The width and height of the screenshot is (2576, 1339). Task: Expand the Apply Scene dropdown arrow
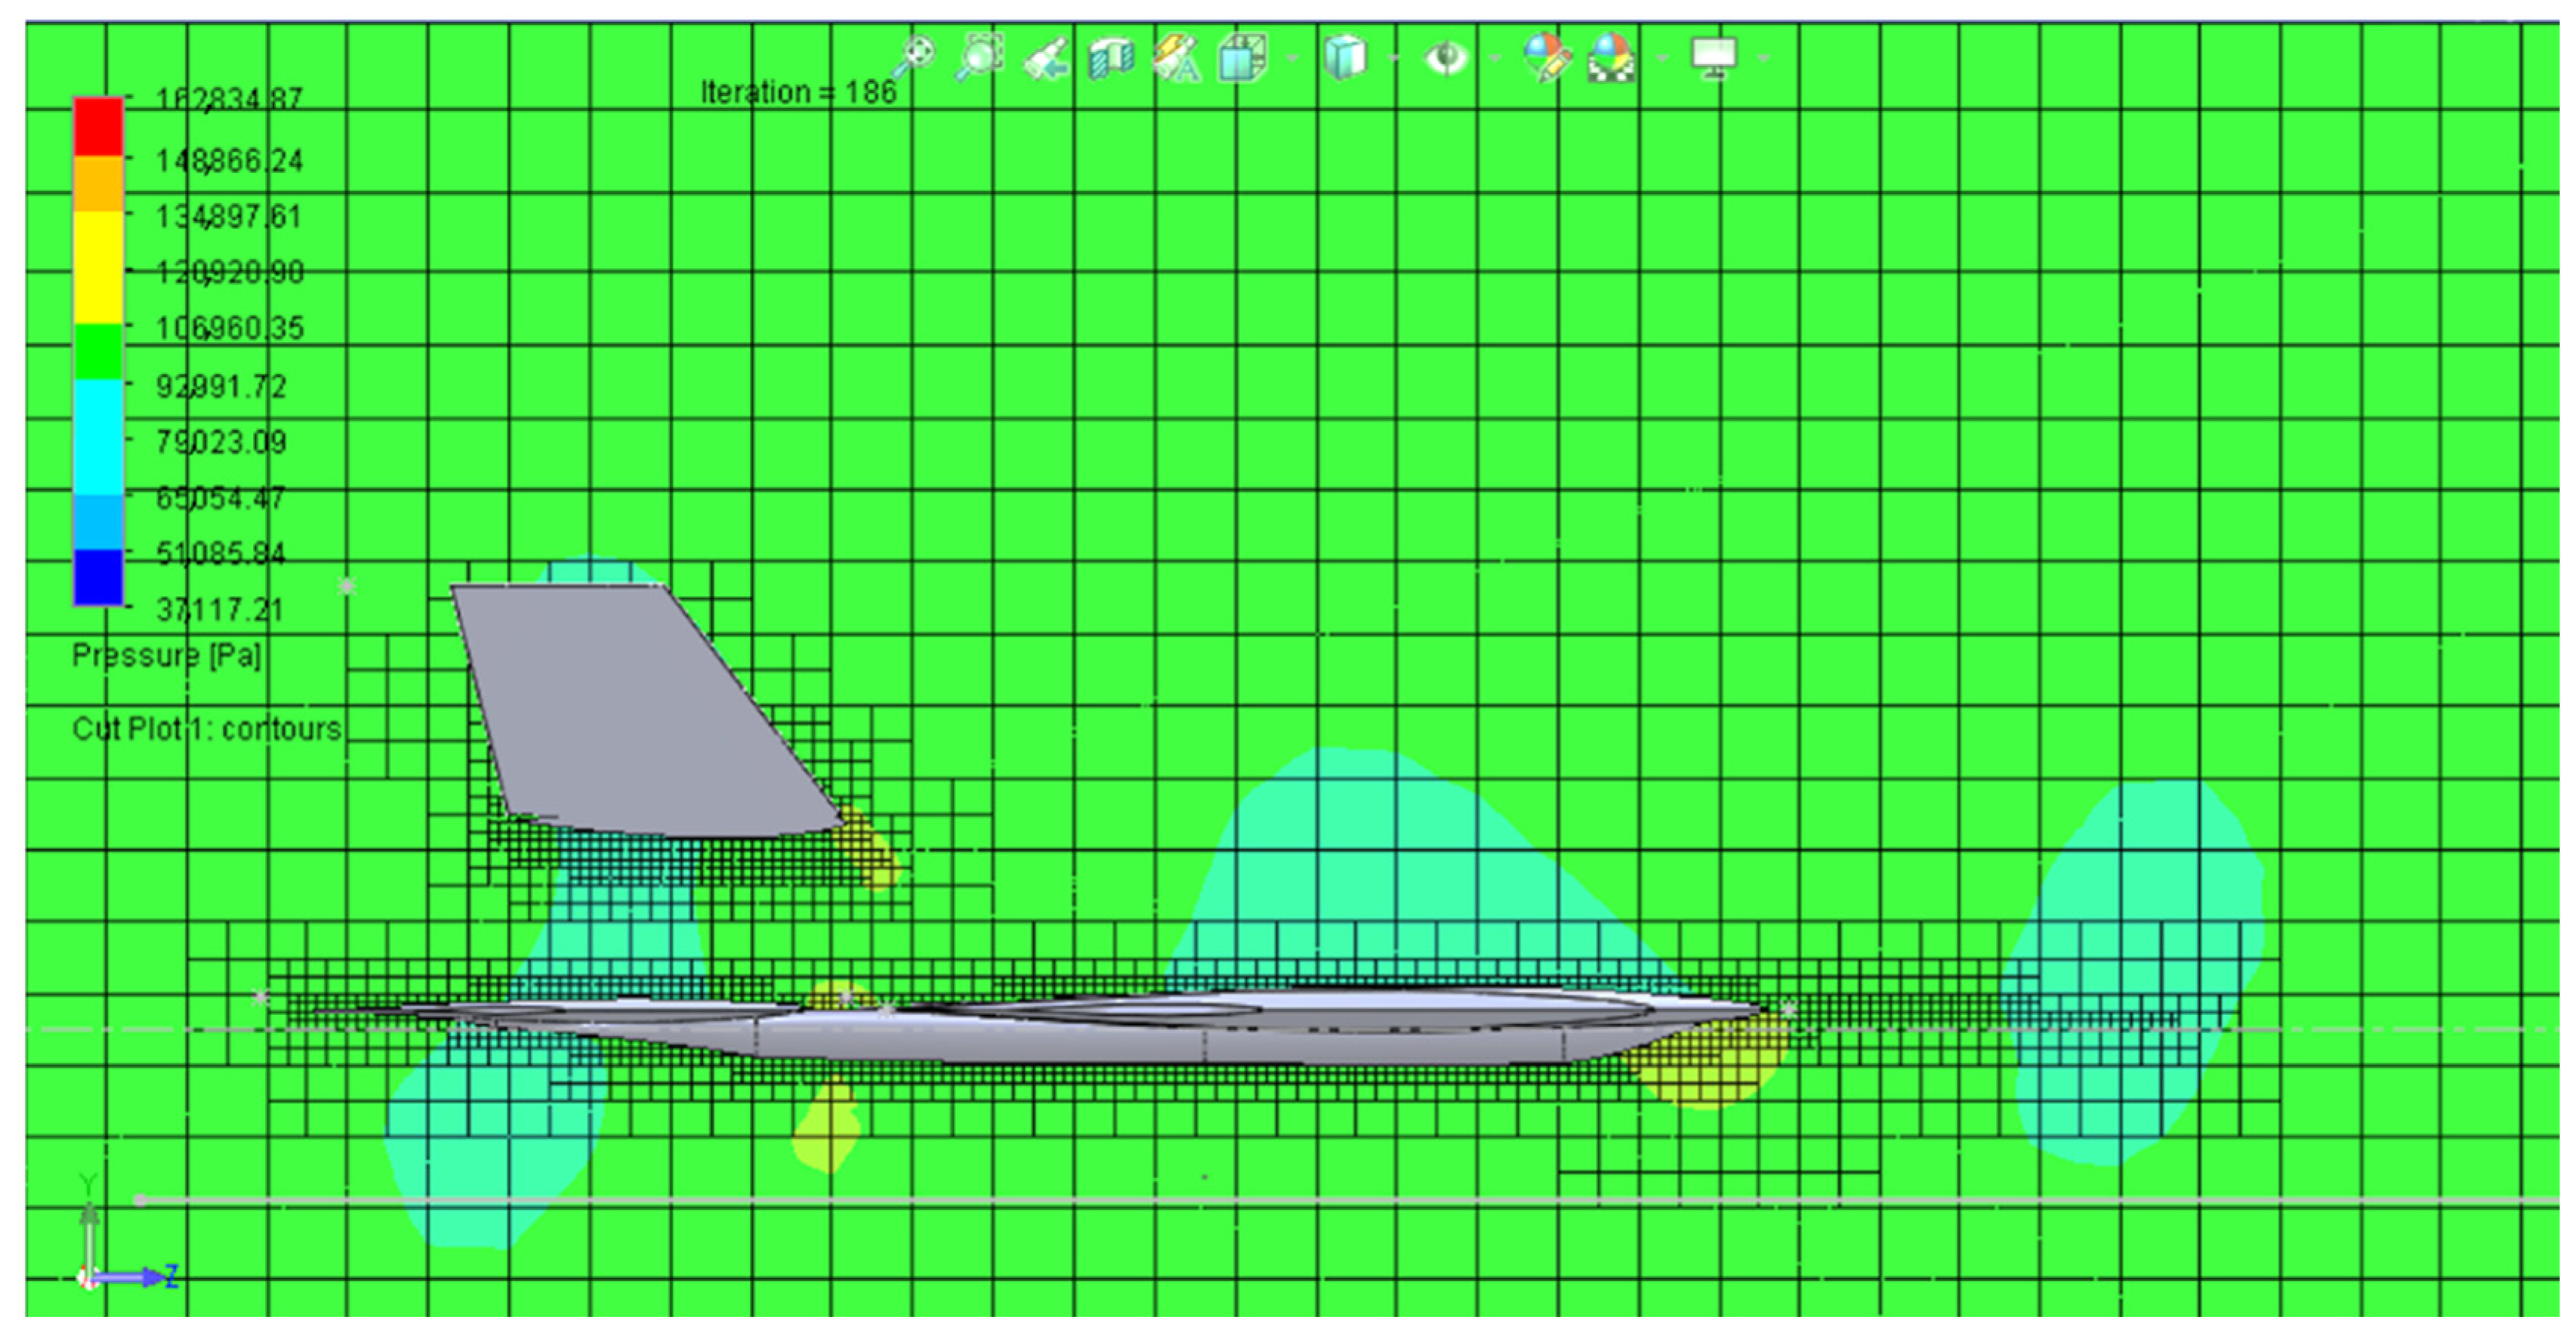pyautogui.click(x=1662, y=59)
